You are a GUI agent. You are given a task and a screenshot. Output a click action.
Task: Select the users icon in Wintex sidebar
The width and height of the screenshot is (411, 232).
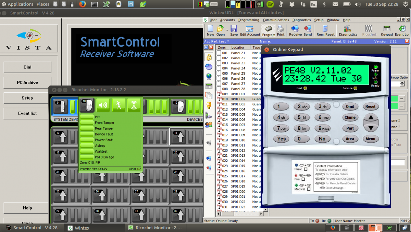point(209,125)
